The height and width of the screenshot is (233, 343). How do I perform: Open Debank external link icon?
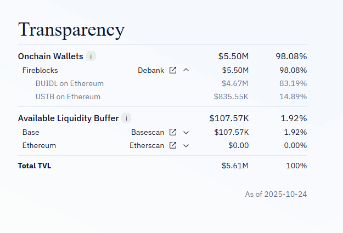(173, 70)
